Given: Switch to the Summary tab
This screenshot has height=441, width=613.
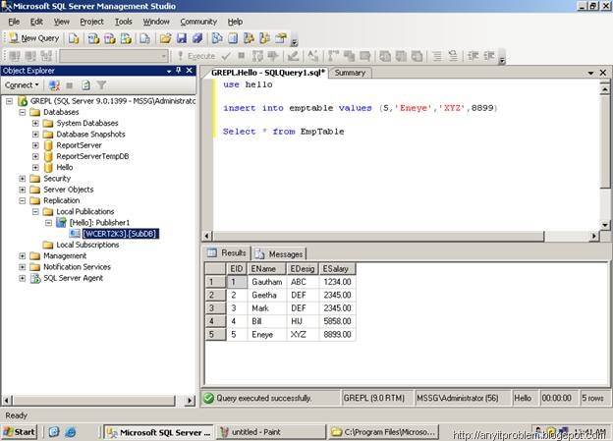Looking at the screenshot, I should click(x=350, y=73).
